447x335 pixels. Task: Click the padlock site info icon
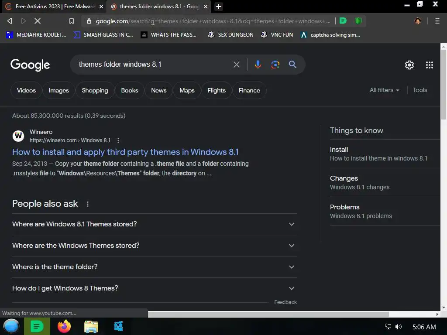point(89,21)
